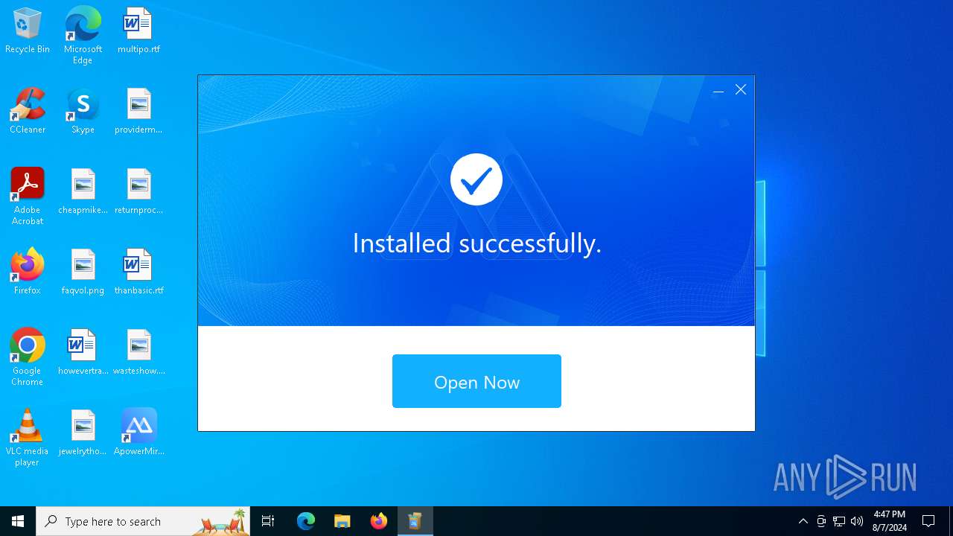Open the volume control tray icon

coord(857,521)
